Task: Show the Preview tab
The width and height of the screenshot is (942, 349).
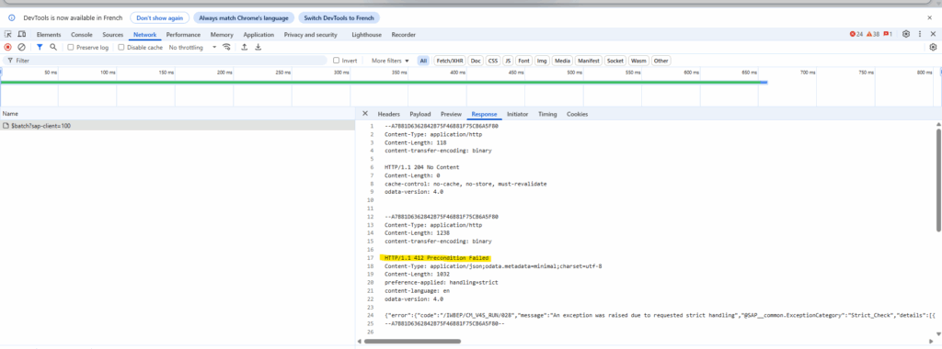Action: pyautogui.click(x=451, y=114)
